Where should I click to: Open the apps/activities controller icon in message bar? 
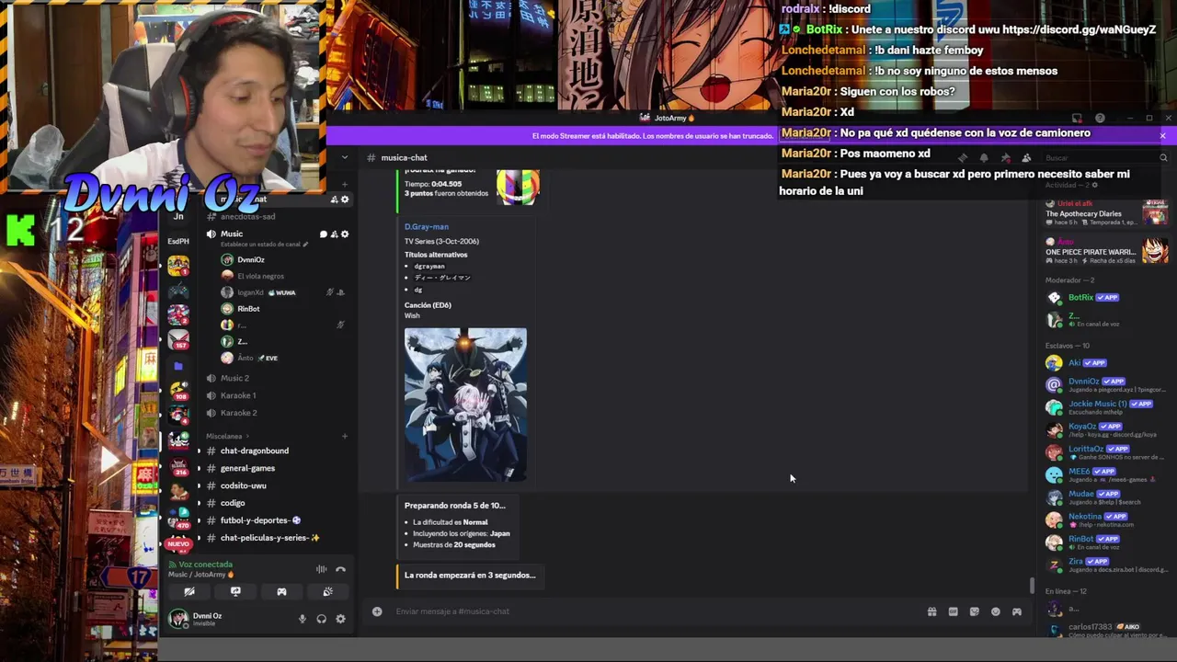[x=1016, y=611]
